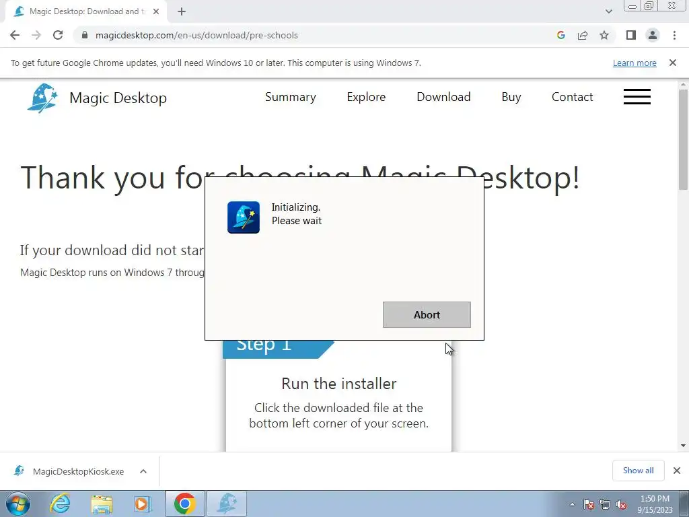The image size is (689, 517).
Task: Open the Download navigation item
Action: coord(443,97)
